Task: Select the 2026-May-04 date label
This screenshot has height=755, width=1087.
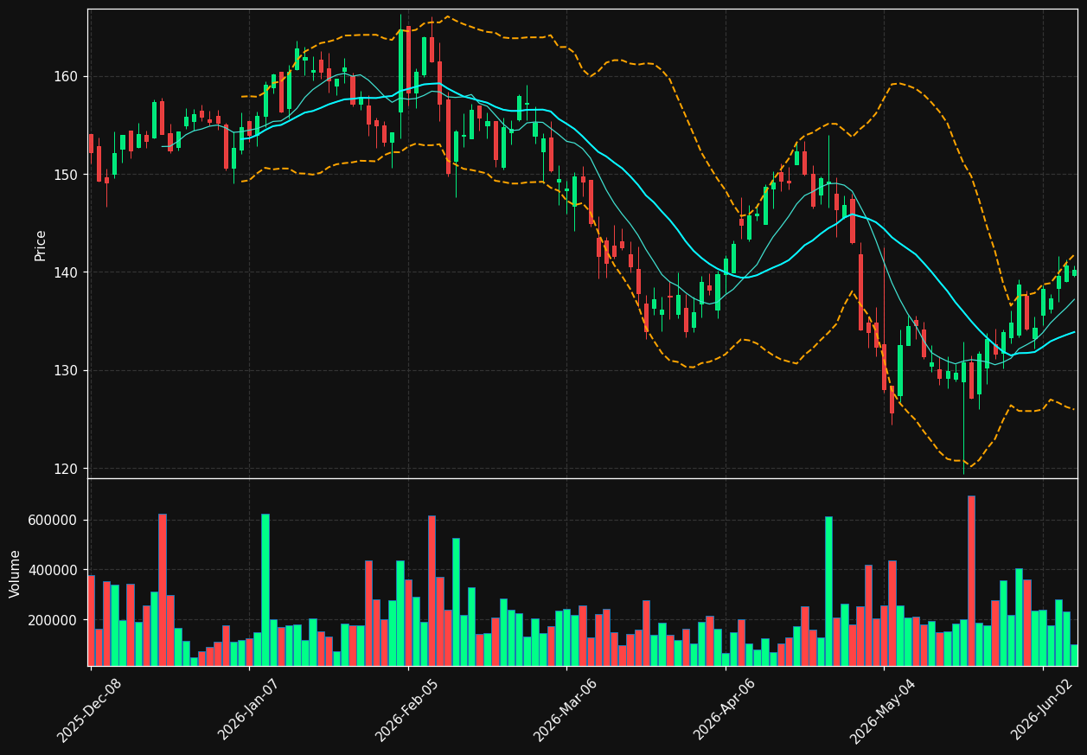Action: (x=883, y=711)
